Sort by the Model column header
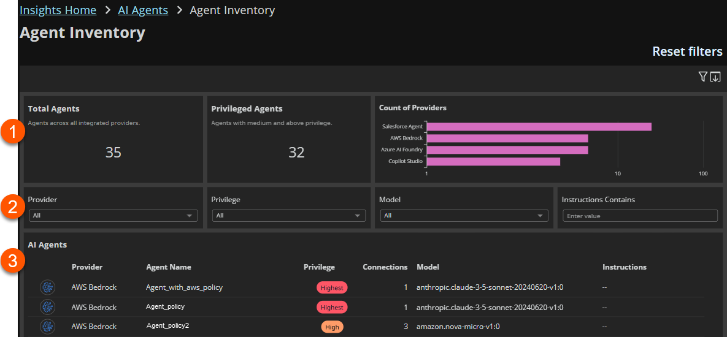This screenshot has height=337, width=727. tap(428, 267)
